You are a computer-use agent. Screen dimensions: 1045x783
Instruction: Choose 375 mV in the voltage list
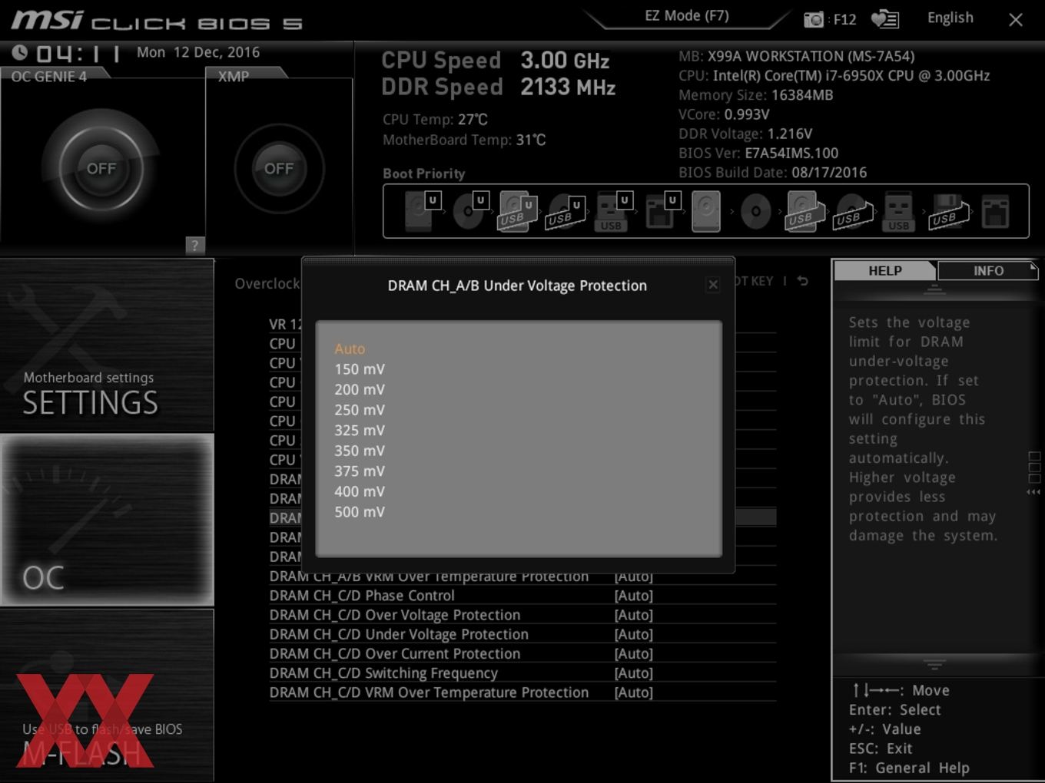[x=360, y=471]
